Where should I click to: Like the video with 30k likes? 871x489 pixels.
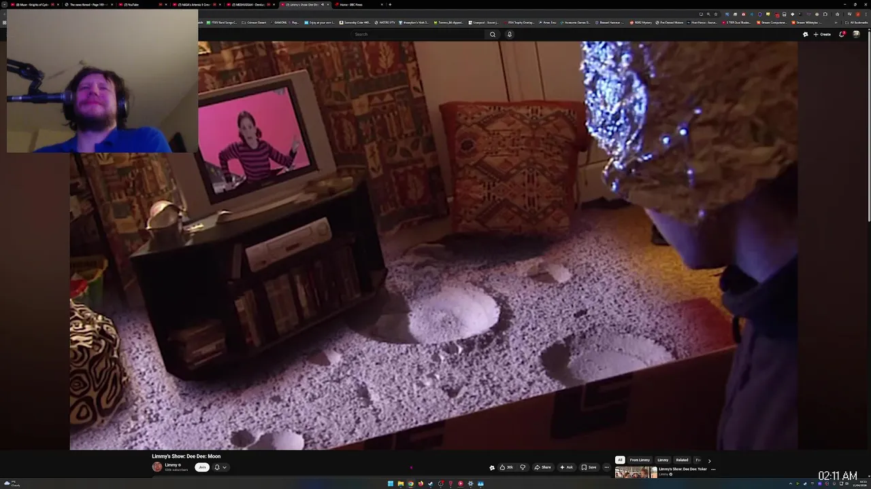(507, 467)
